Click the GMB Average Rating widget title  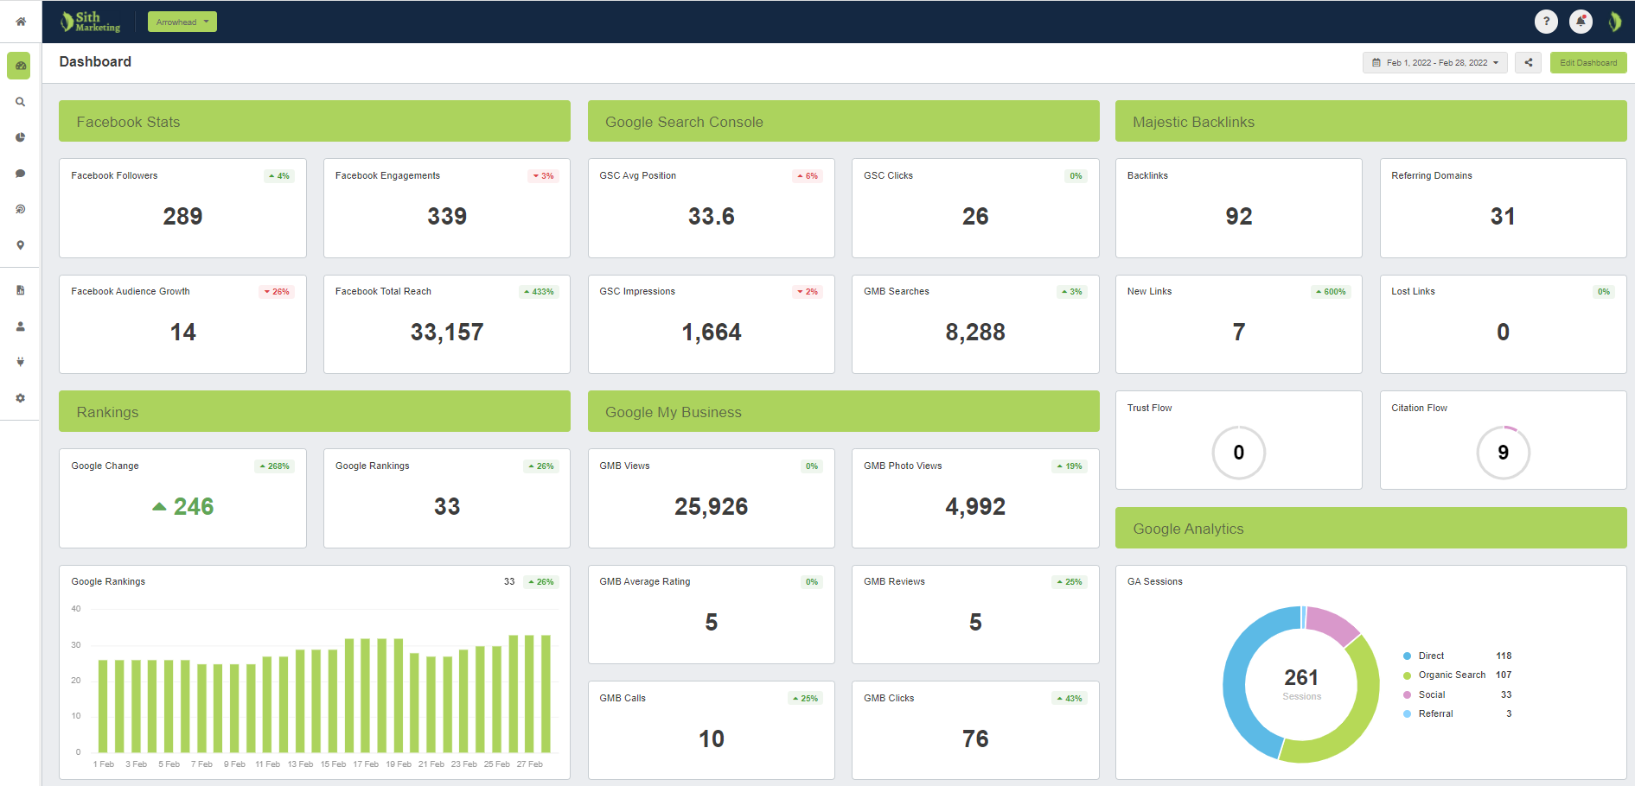pos(645,581)
